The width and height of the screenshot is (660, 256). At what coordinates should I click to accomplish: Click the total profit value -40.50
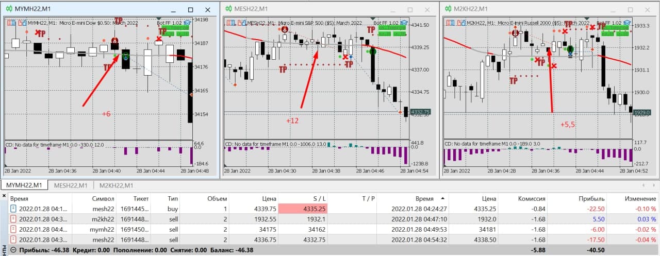[596, 250]
